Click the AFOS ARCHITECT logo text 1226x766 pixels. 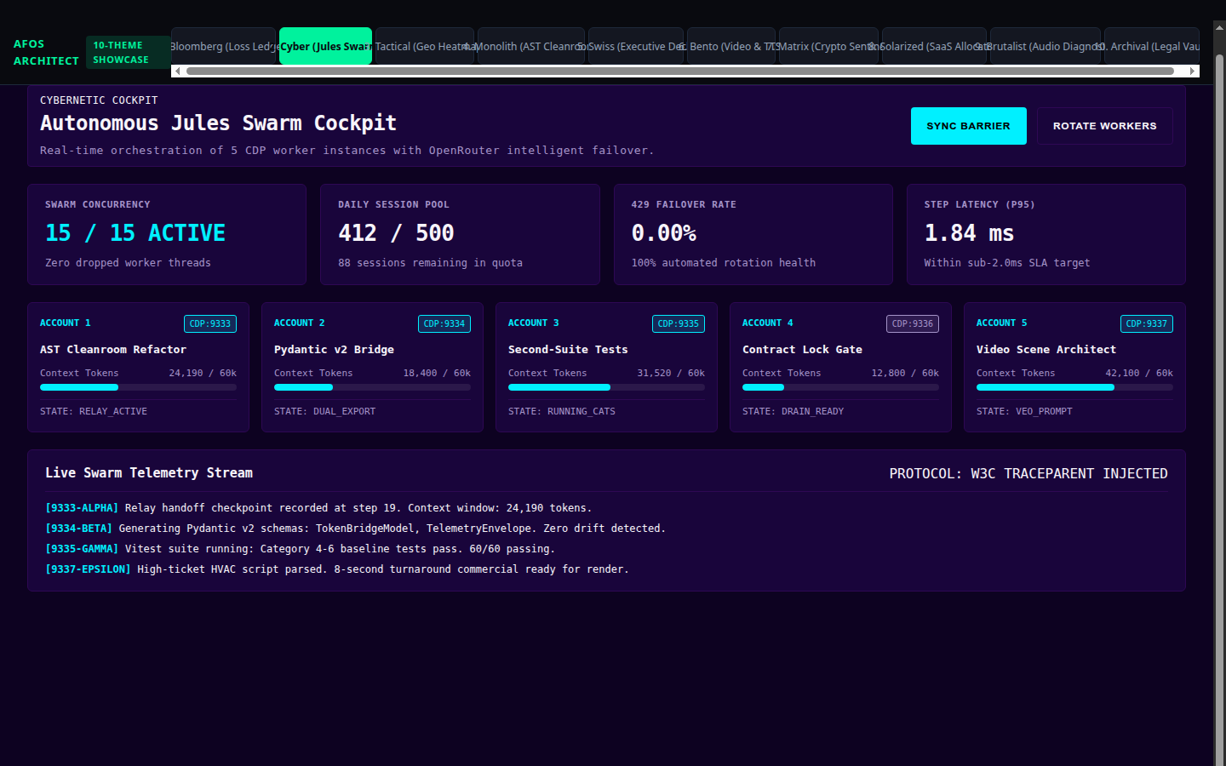pyautogui.click(x=46, y=53)
